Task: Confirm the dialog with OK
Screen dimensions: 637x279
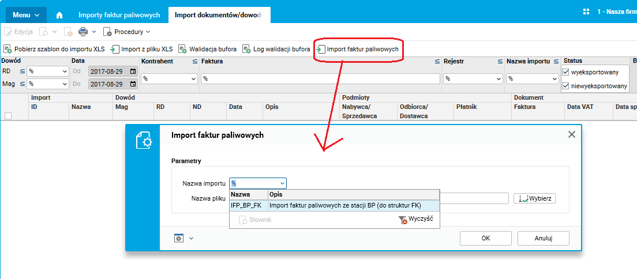Action: pos(485,239)
